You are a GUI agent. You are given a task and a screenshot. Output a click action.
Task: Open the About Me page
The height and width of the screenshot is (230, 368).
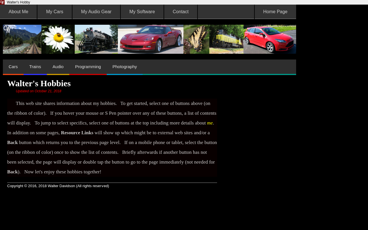point(18,12)
